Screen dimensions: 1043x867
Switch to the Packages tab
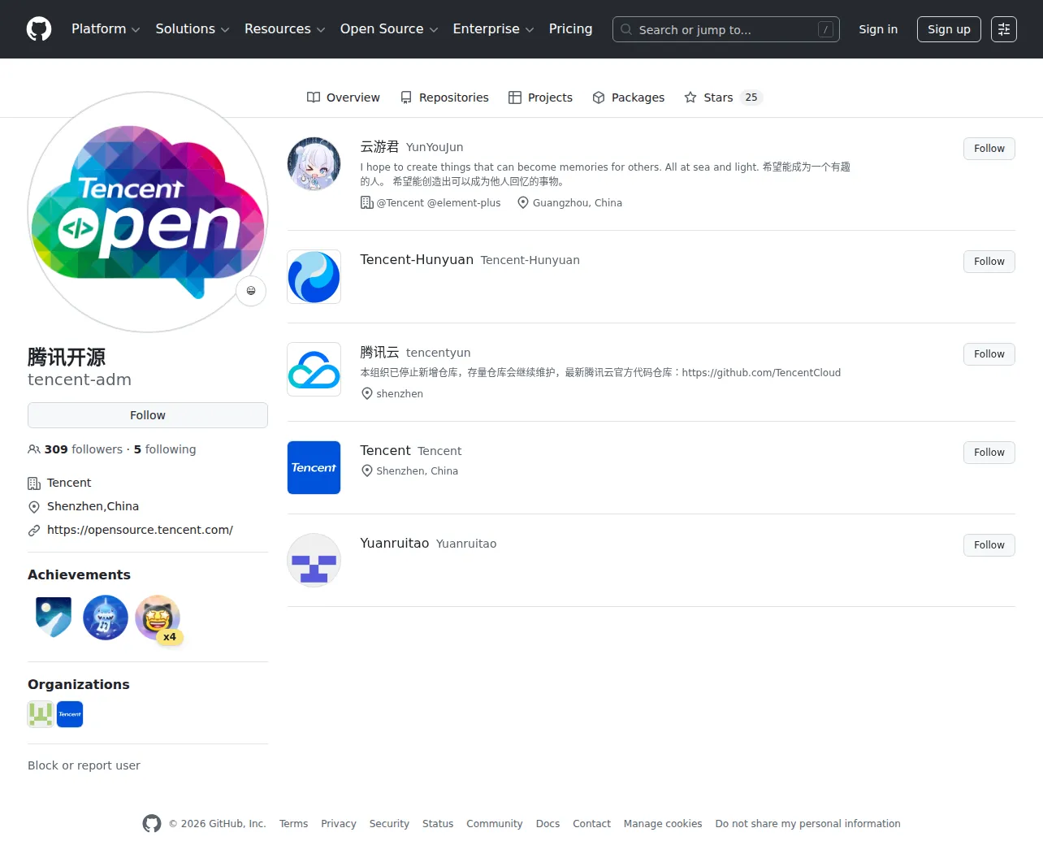629,98
